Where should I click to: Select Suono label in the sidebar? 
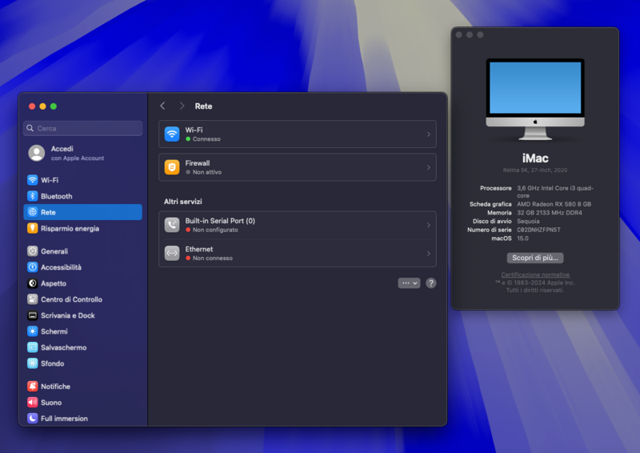tap(51, 403)
